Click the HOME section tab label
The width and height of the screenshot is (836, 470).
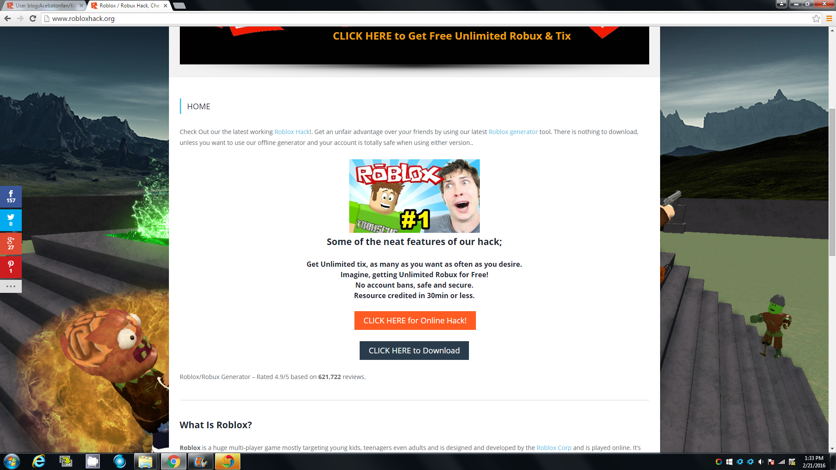[199, 106]
